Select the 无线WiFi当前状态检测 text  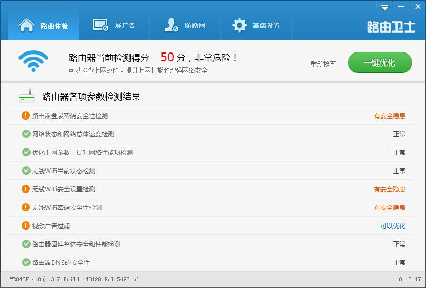coord(64,171)
